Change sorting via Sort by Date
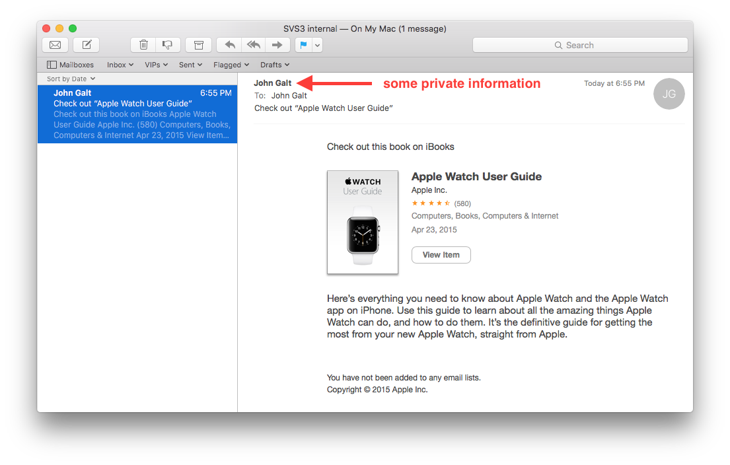The image size is (730, 465). click(x=71, y=79)
